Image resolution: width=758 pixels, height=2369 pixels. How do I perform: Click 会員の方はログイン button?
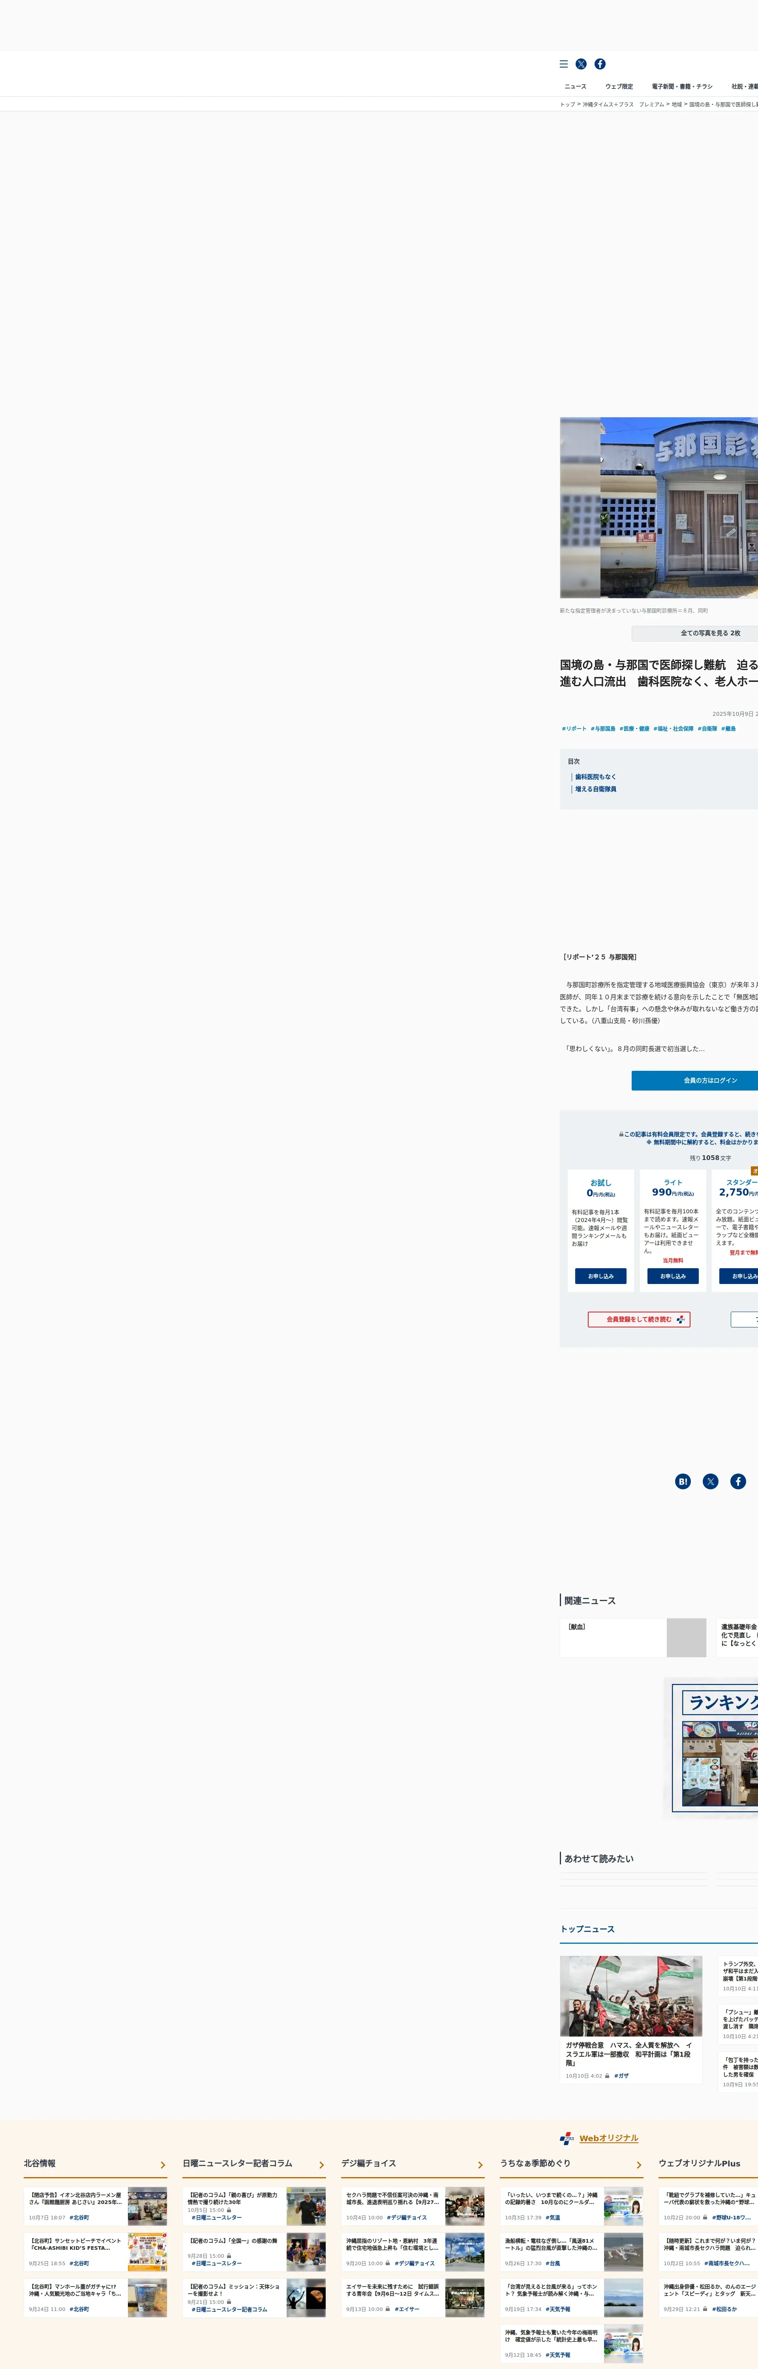pyautogui.click(x=709, y=1081)
